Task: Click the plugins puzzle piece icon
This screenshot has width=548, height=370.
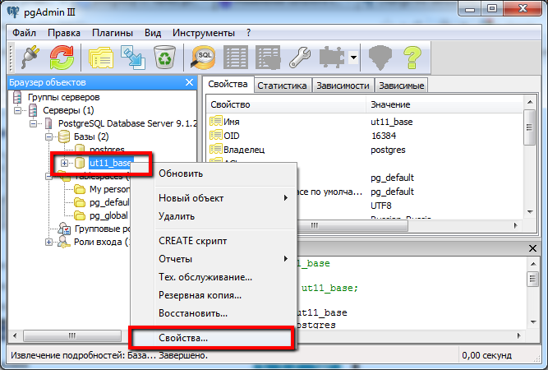Action: click(332, 58)
